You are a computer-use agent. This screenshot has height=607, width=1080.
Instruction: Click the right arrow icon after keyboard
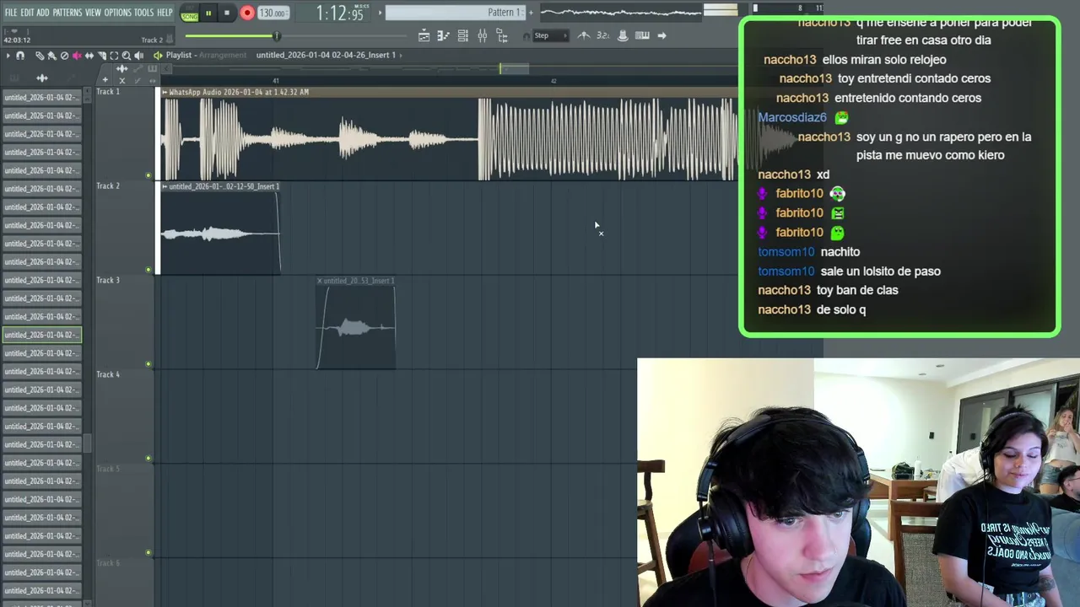pyautogui.click(x=662, y=35)
